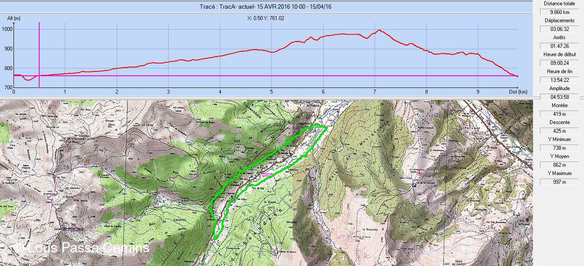Image resolution: width=584 pixels, height=266 pixels.
Task: Click the Y Minimum value field
Action: pos(559,148)
